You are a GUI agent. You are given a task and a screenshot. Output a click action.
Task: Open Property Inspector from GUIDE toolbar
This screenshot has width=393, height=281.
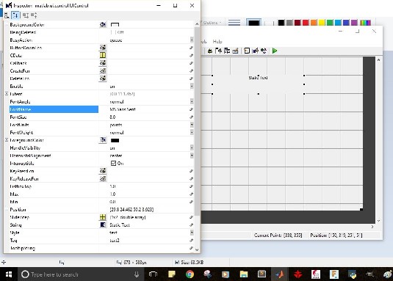[256, 51]
